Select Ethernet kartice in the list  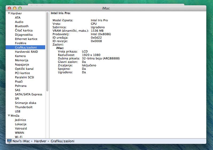point(26,39)
